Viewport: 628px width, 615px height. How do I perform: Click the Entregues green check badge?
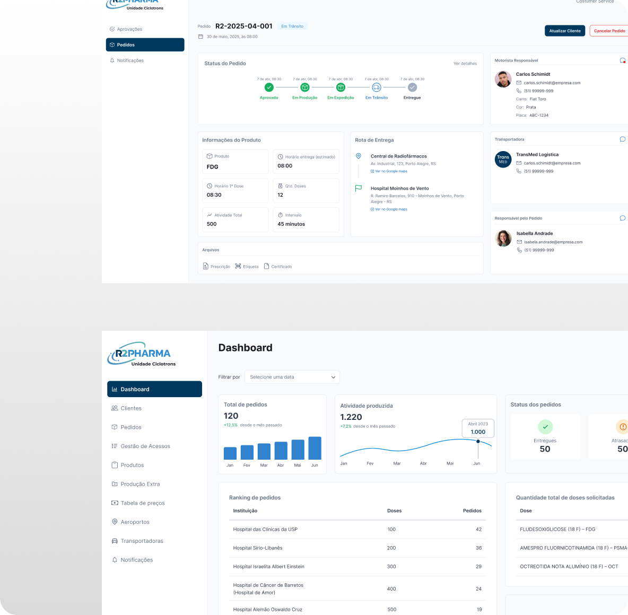pyautogui.click(x=545, y=427)
